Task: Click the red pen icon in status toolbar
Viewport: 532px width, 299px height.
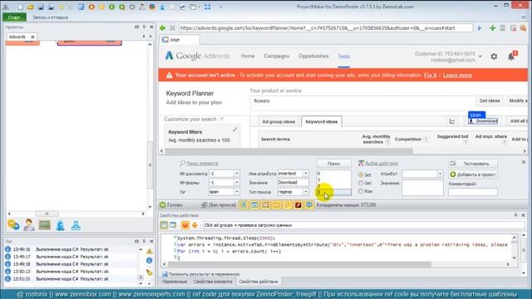Action: (298, 205)
